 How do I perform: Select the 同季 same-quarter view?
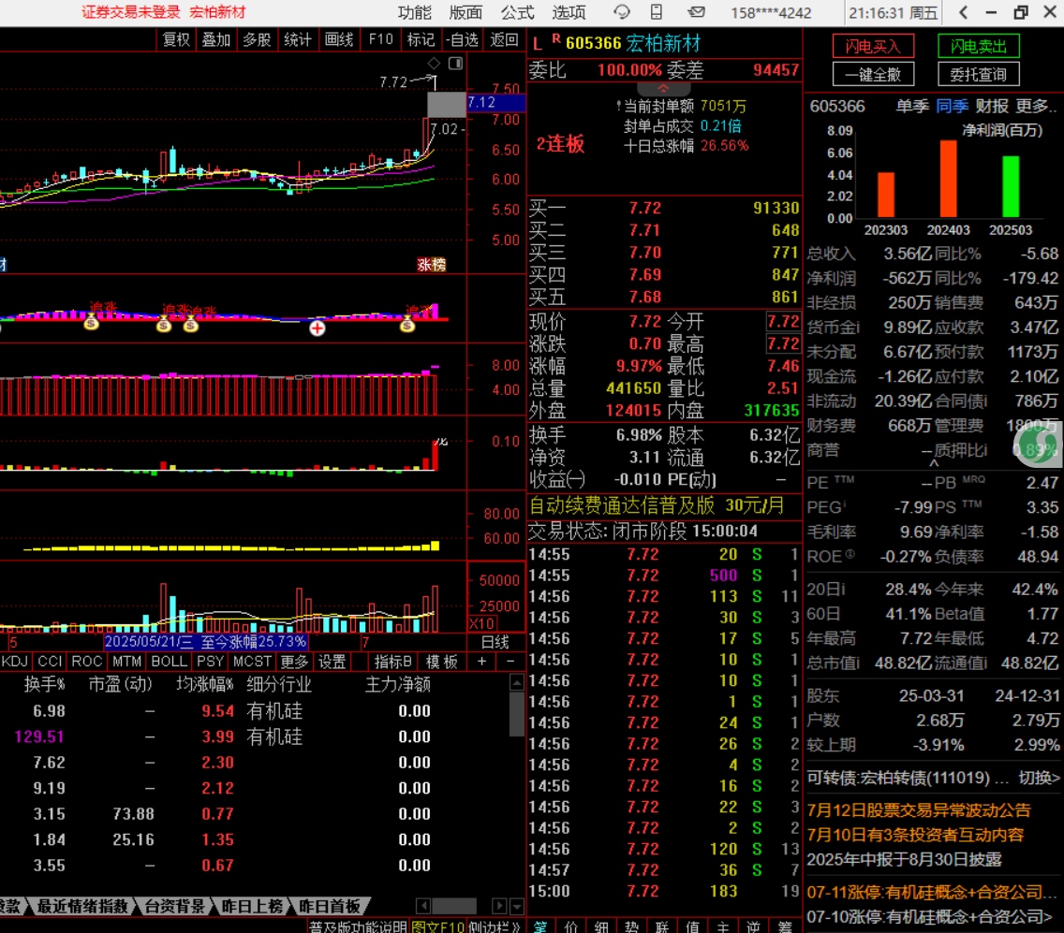coord(952,107)
